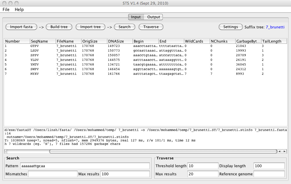This screenshot has height=184, width=291.
Task: Click the Import fasta button
Action: click(21, 27)
